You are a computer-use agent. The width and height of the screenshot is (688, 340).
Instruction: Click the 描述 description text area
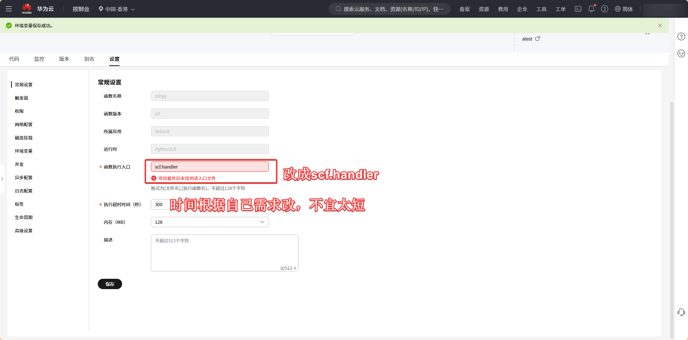tap(224, 253)
